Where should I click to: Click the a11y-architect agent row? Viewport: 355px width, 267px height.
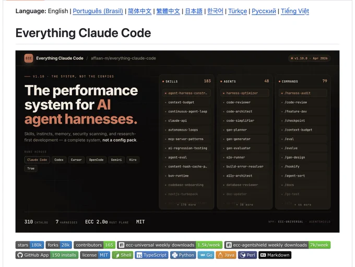click(245, 176)
